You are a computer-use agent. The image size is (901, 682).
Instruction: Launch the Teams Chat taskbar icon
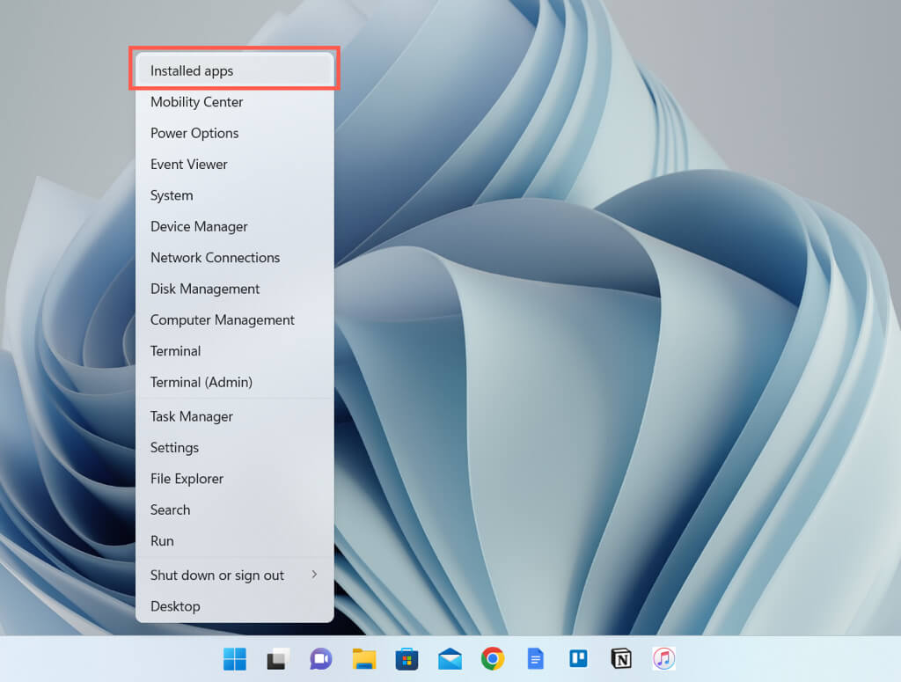click(320, 659)
